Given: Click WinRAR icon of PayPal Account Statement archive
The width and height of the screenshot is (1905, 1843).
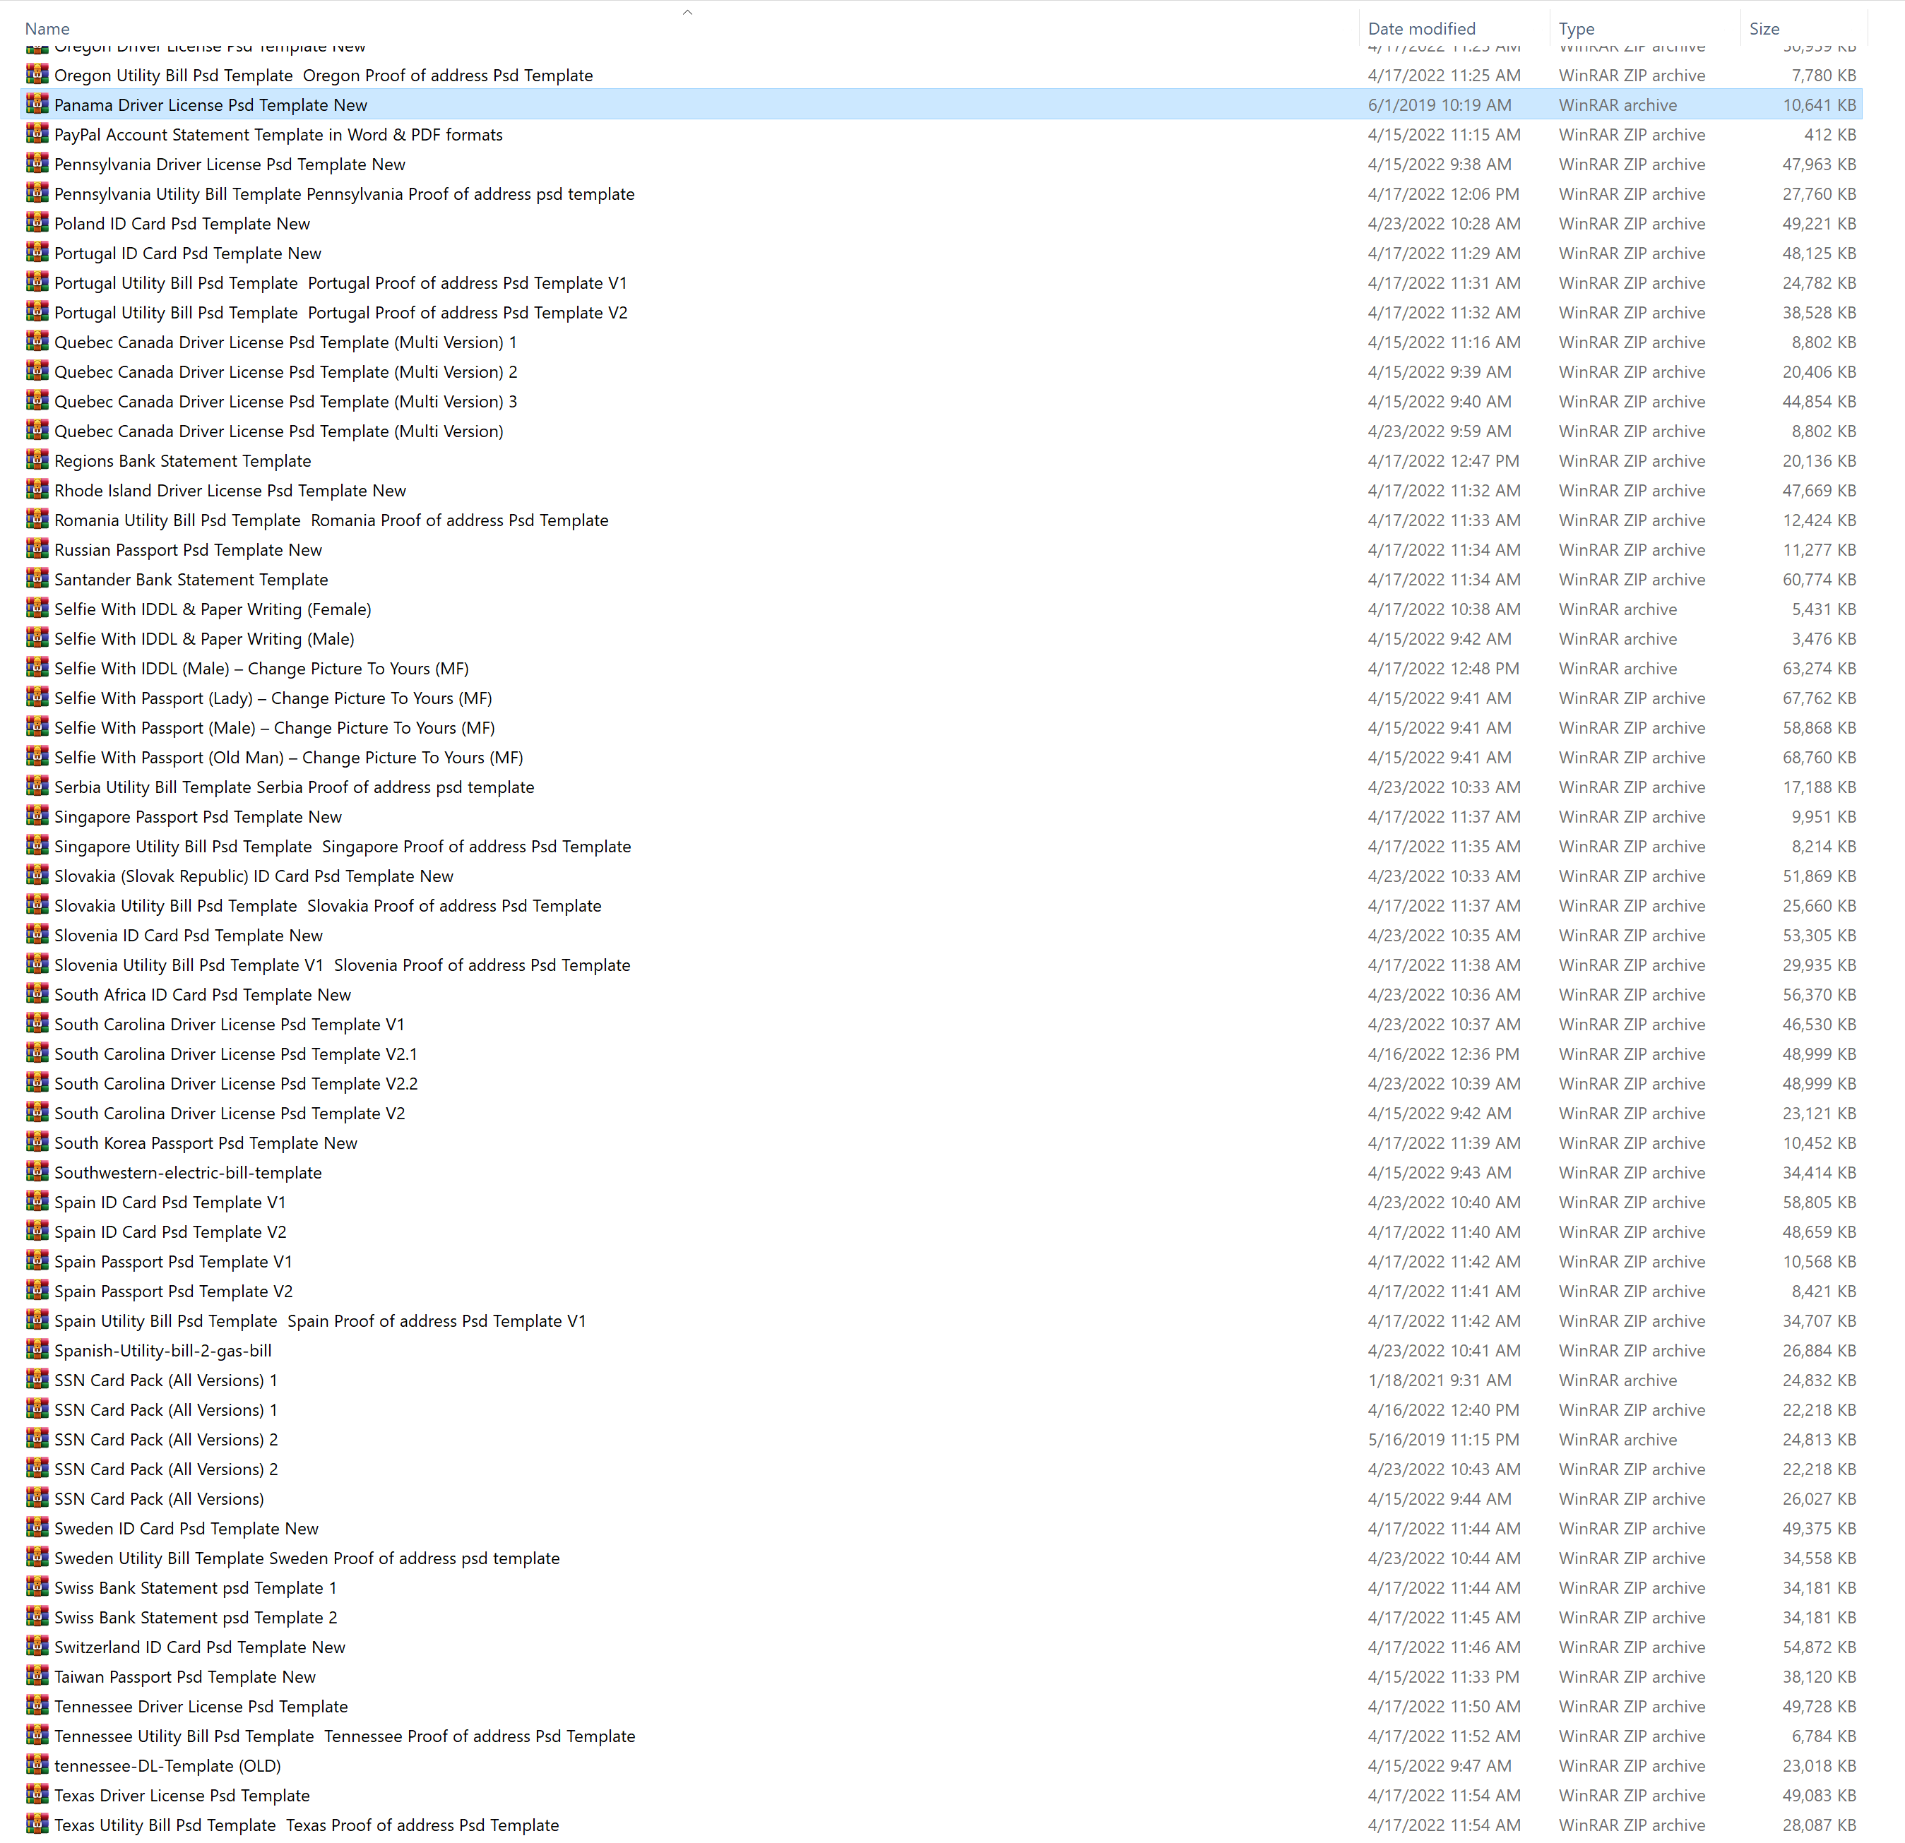Looking at the screenshot, I should [37, 134].
